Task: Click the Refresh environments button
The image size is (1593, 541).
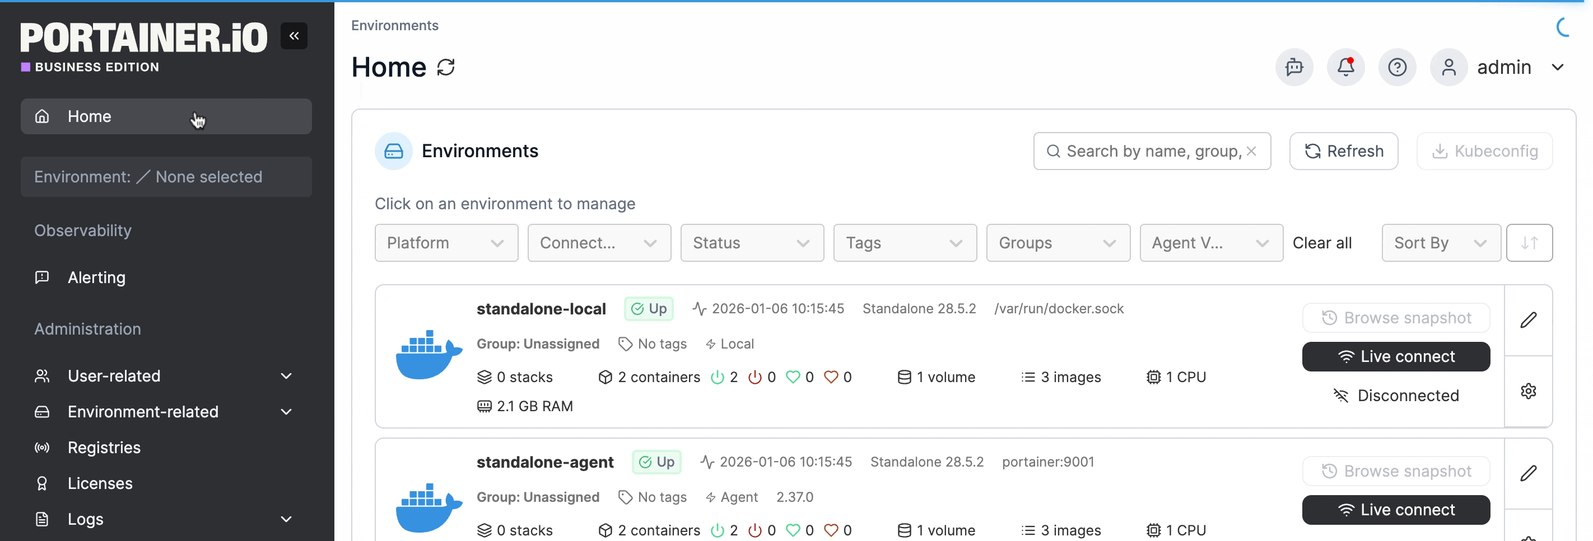Action: click(1343, 151)
